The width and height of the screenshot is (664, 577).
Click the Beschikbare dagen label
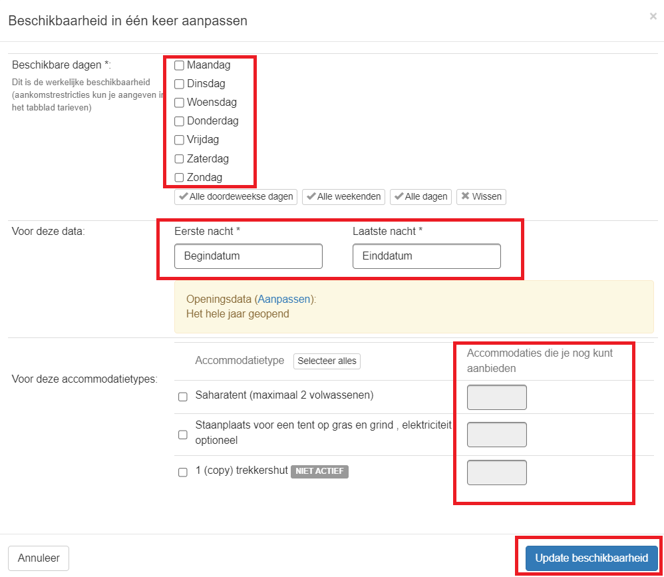pos(61,65)
